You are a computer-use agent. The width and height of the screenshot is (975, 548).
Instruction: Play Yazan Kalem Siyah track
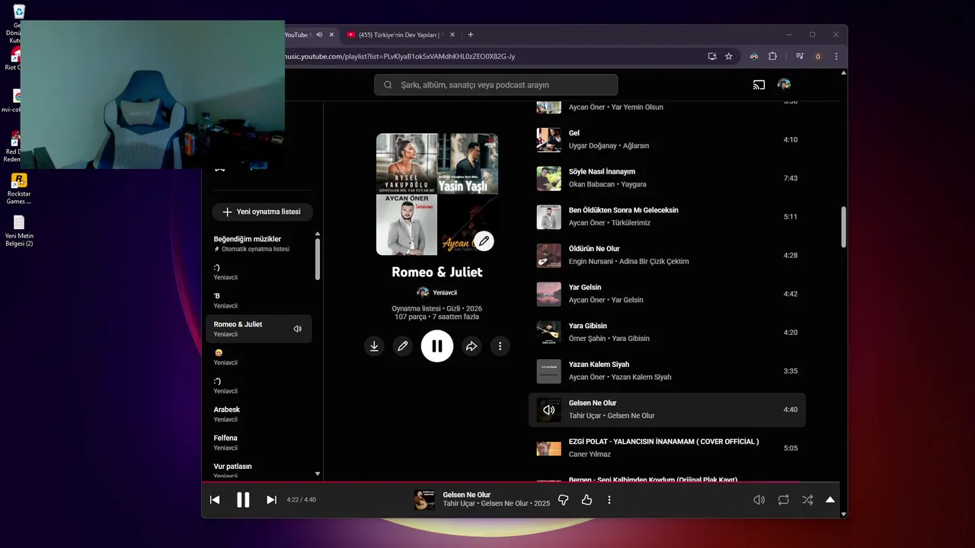click(x=667, y=371)
